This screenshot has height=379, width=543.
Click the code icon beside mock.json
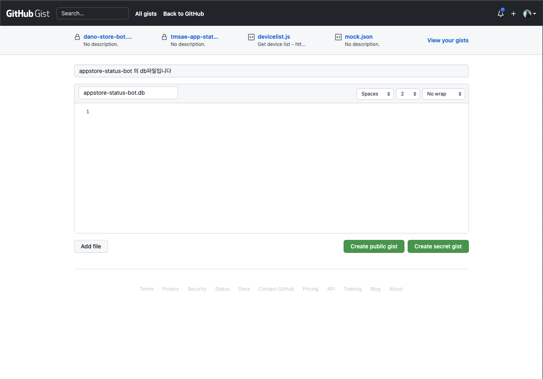pos(338,37)
